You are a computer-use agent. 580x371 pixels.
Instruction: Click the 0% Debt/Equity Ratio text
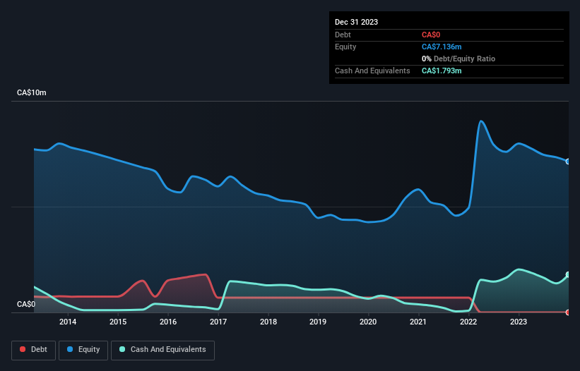point(458,59)
